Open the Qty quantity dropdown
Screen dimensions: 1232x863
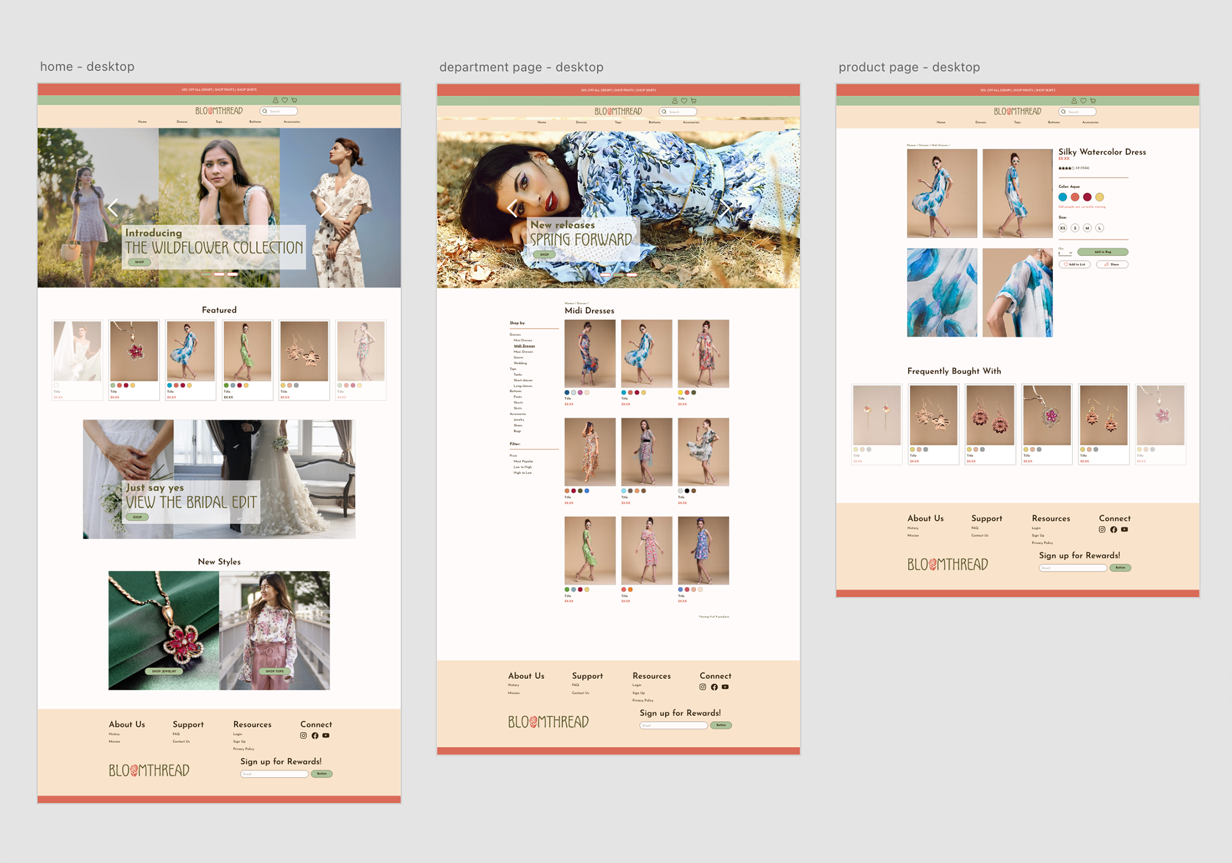pyautogui.click(x=1066, y=253)
